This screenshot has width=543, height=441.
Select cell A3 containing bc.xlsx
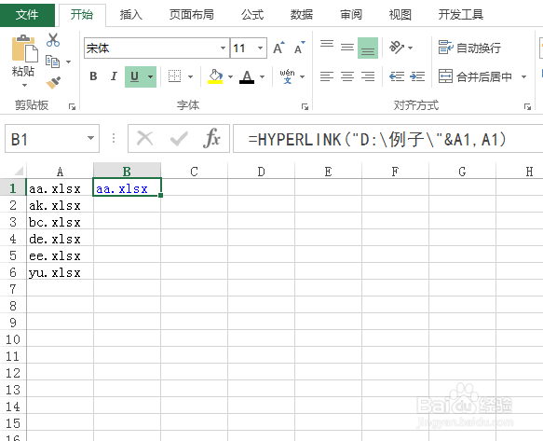click(60, 222)
